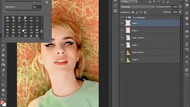Select the Hand tool
Image resolution: width=190 pixels, height=107 pixels.
pyautogui.click(x=3, y=90)
